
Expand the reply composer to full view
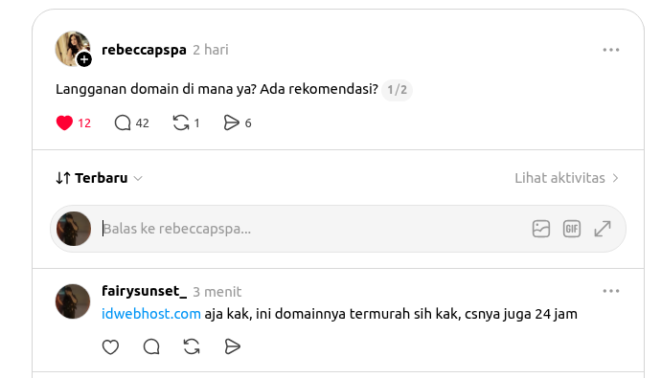coord(603,229)
